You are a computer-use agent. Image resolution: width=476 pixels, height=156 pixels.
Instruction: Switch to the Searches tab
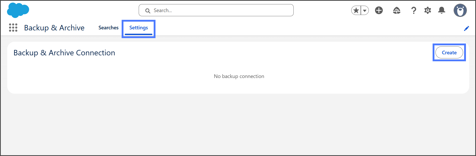tap(108, 28)
